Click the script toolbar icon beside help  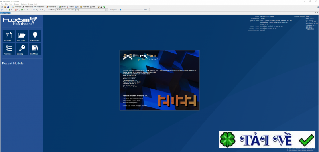(102, 7)
